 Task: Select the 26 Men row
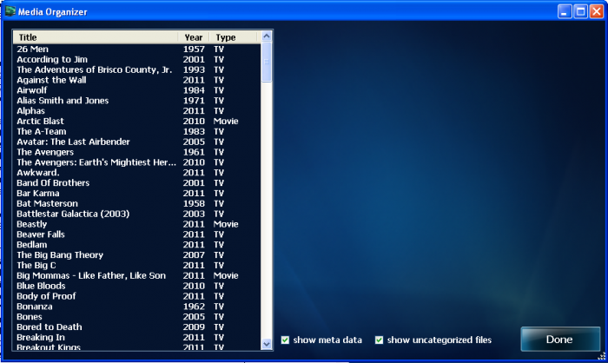pyautogui.click(x=137, y=49)
